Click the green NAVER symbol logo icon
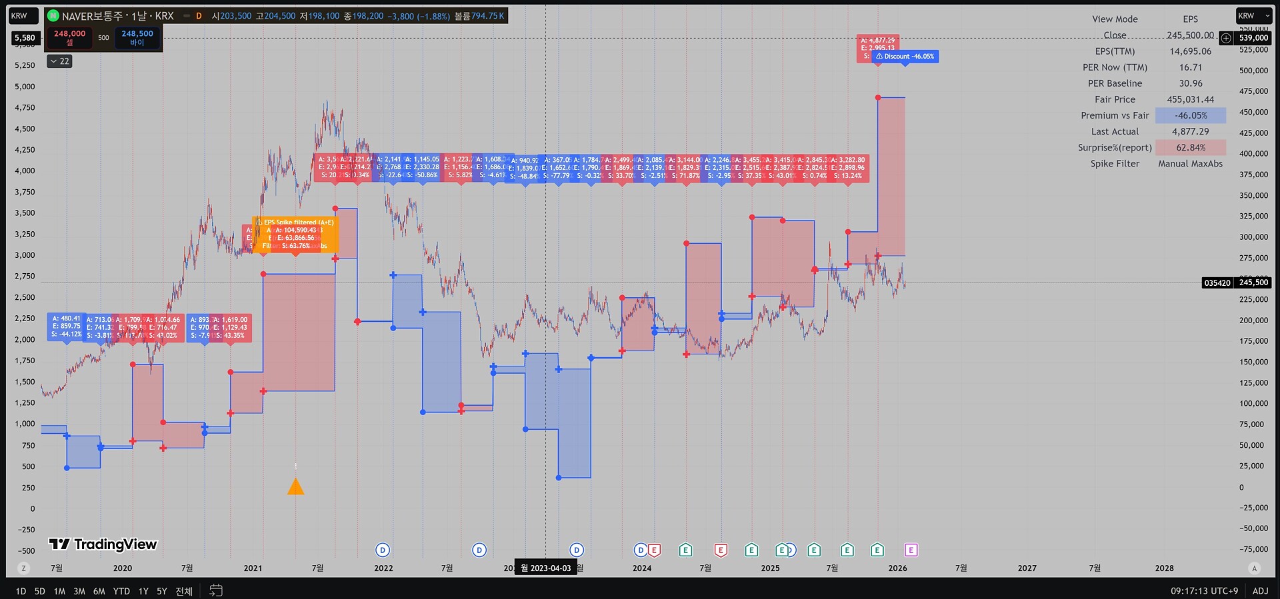 53,16
